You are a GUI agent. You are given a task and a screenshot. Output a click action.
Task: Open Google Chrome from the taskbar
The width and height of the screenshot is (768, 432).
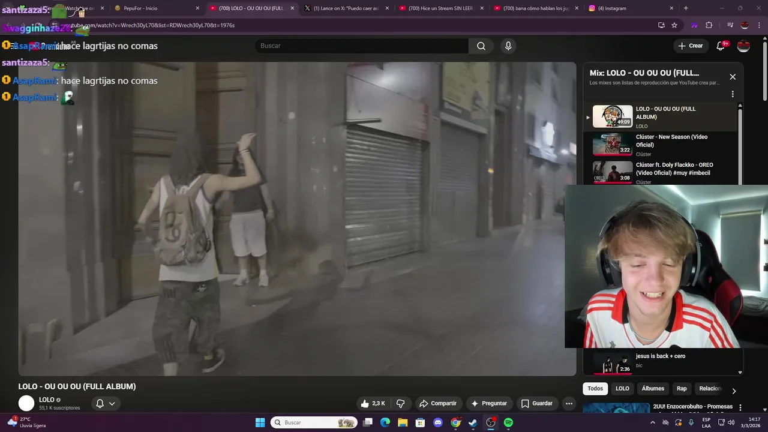tap(455, 422)
